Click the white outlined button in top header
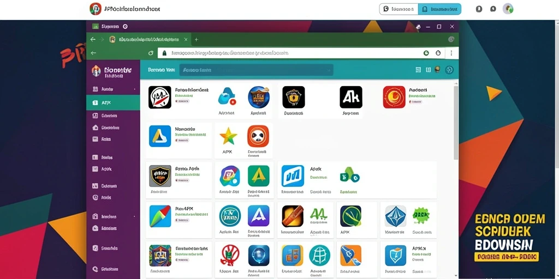The image size is (559, 279). [x=399, y=9]
